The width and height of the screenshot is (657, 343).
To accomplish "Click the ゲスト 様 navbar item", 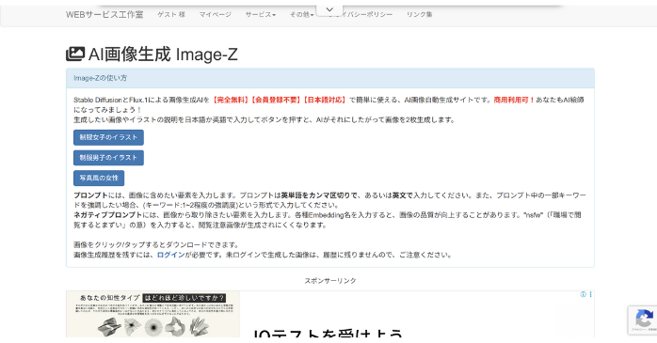I will click(171, 15).
